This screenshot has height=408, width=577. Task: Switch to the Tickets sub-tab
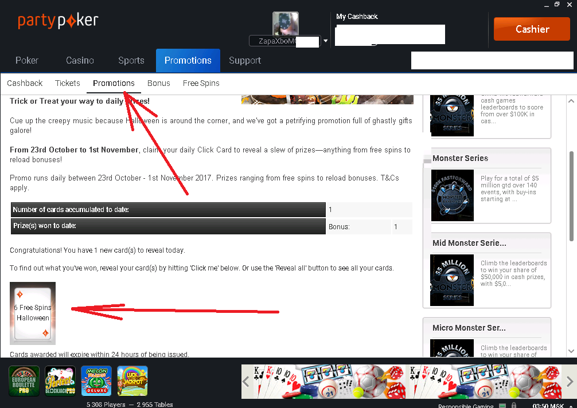68,84
